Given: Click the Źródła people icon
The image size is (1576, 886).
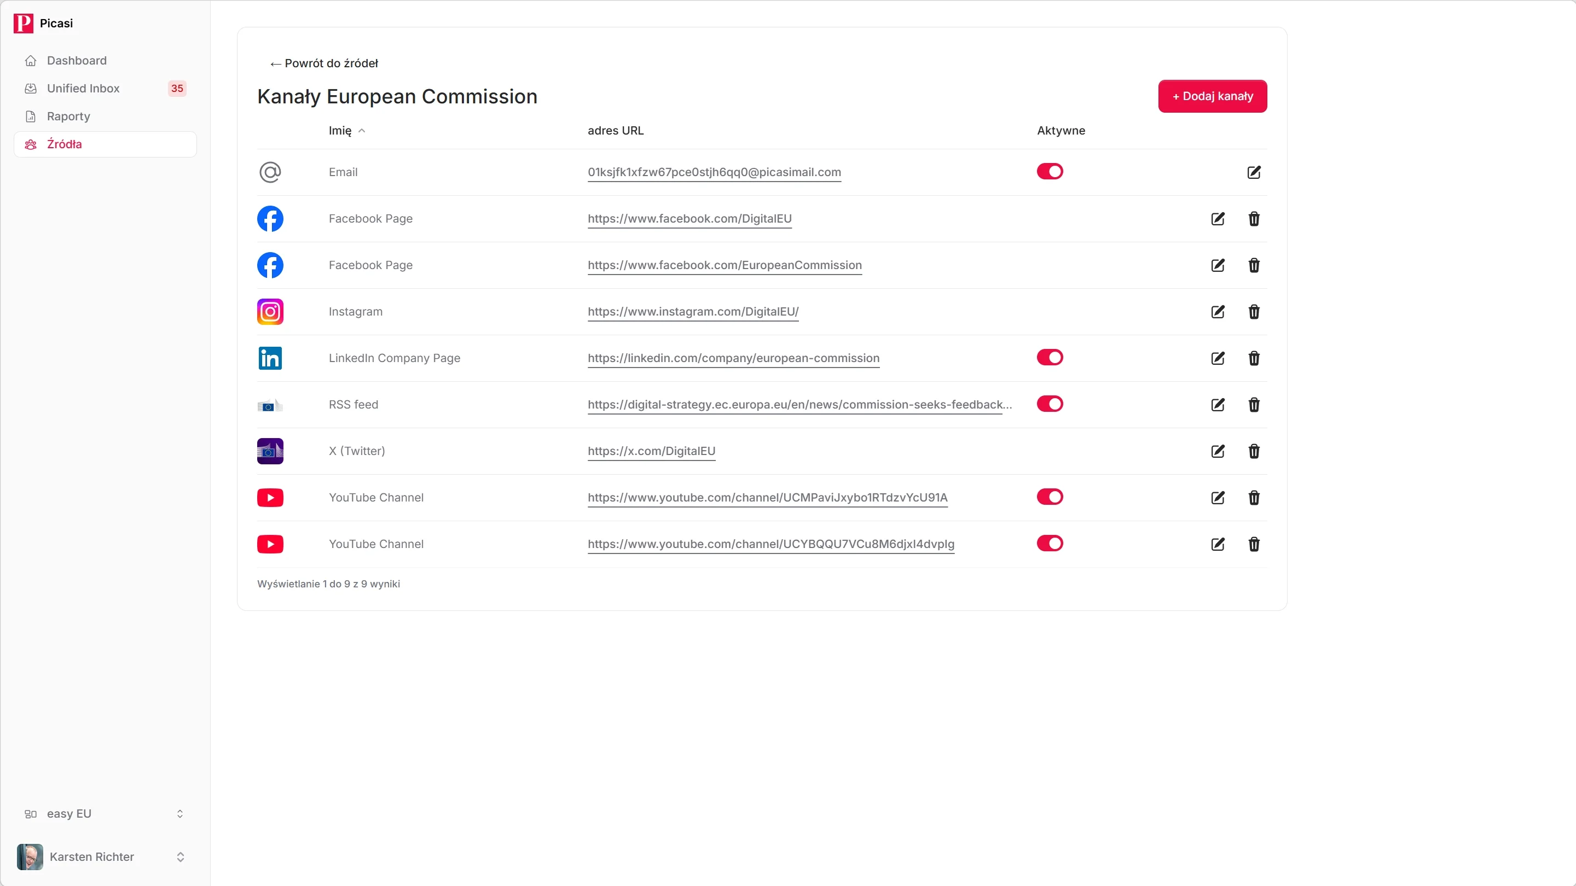Looking at the screenshot, I should tap(31, 144).
